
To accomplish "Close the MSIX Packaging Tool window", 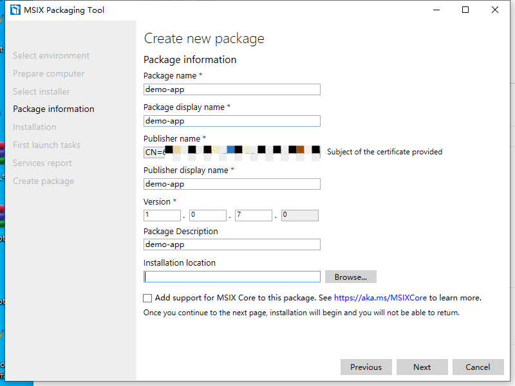I will [x=495, y=10].
